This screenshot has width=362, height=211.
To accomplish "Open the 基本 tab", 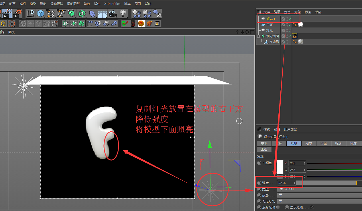I will tap(264, 143).
